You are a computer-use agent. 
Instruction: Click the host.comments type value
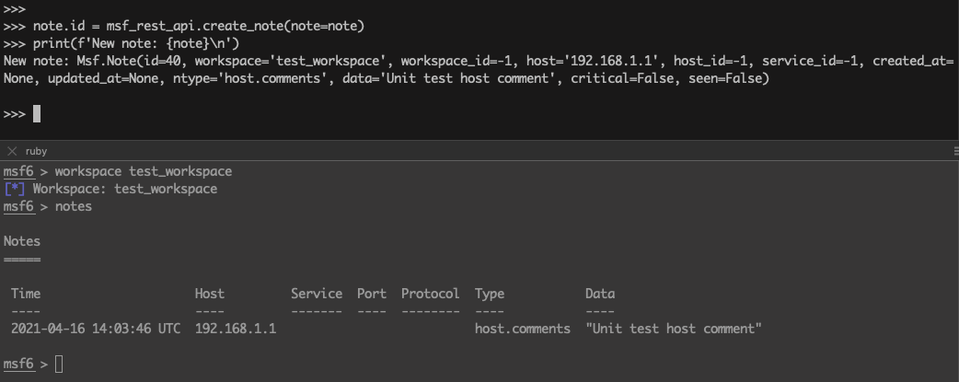tap(523, 329)
